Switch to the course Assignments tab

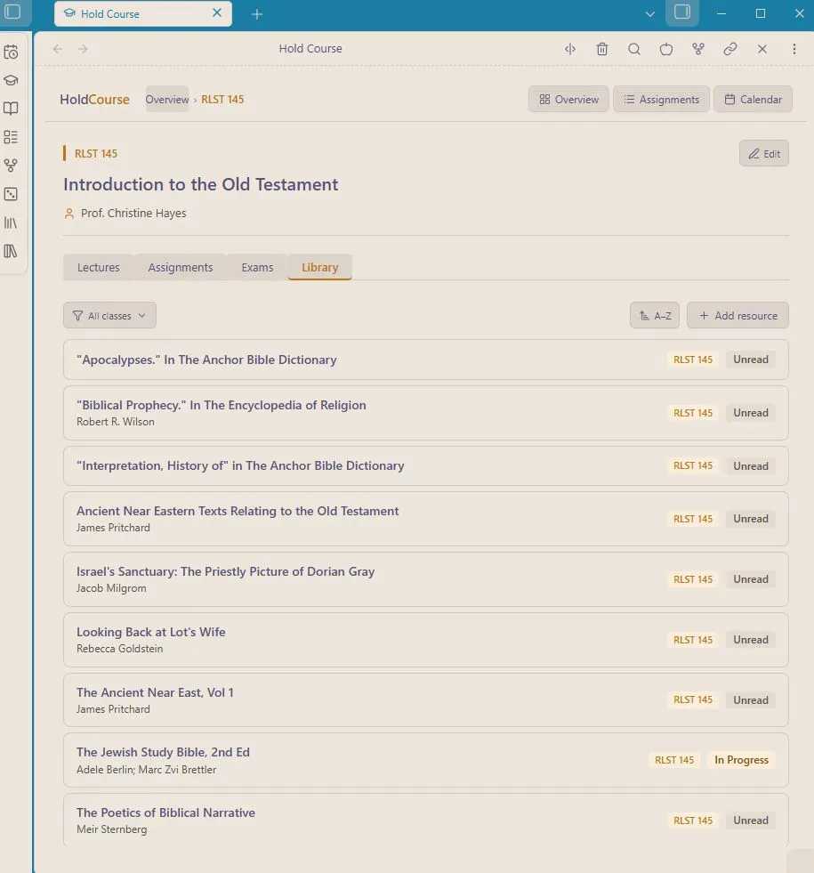(x=181, y=267)
